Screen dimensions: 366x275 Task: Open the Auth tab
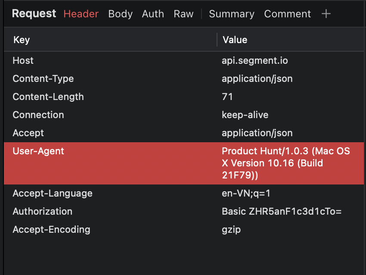tap(153, 14)
